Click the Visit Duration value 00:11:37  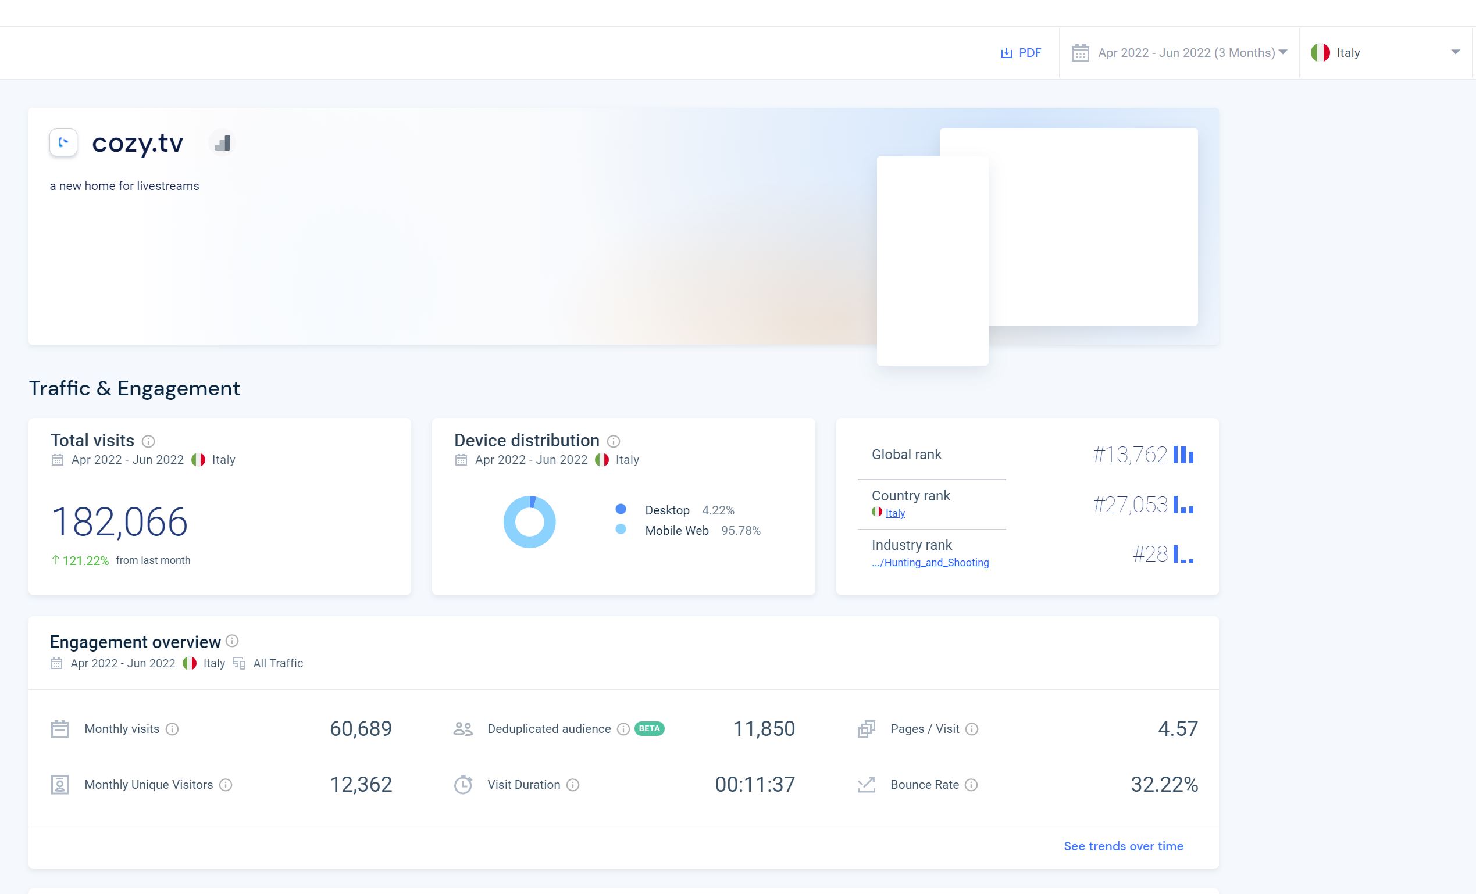755,784
